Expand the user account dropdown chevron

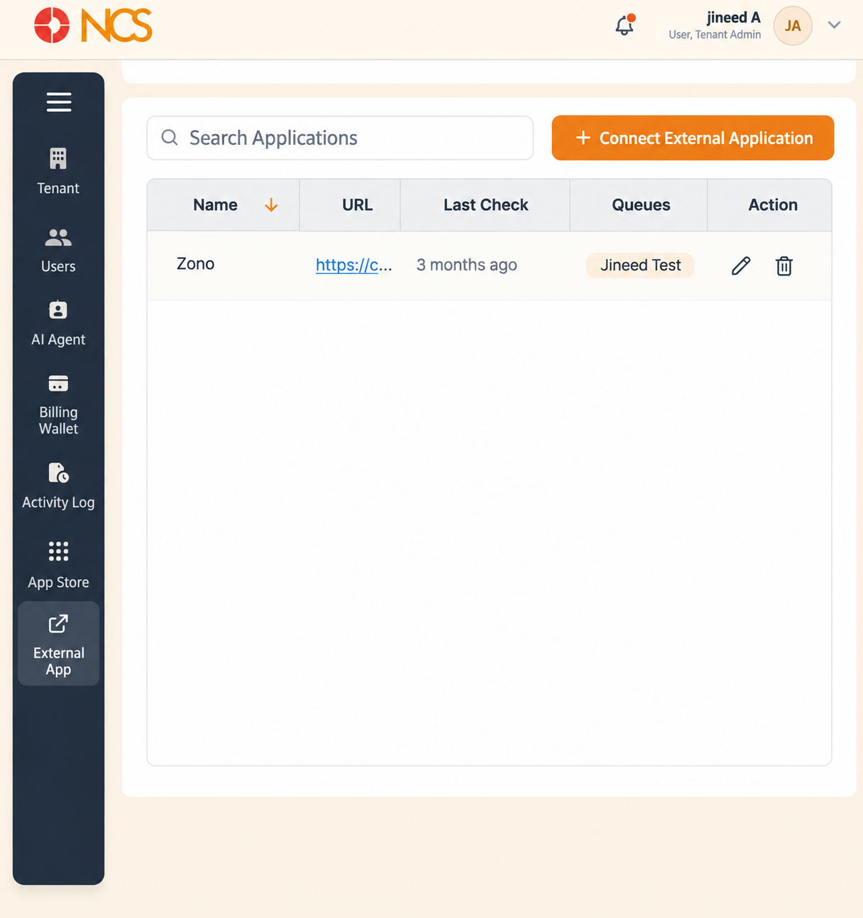[x=835, y=25]
